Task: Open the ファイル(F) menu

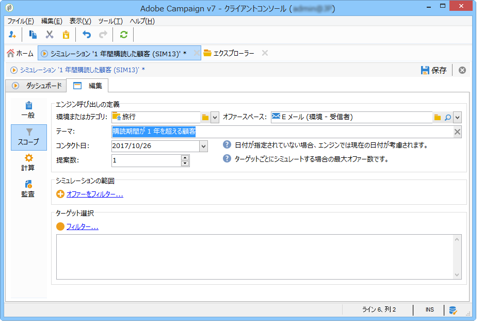Action: point(21,21)
